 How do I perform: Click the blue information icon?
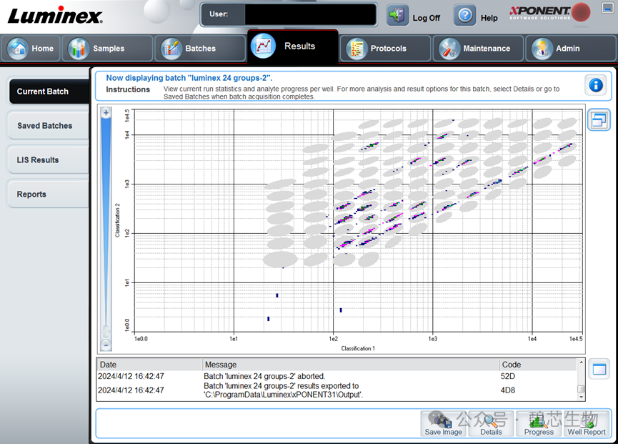[596, 85]
